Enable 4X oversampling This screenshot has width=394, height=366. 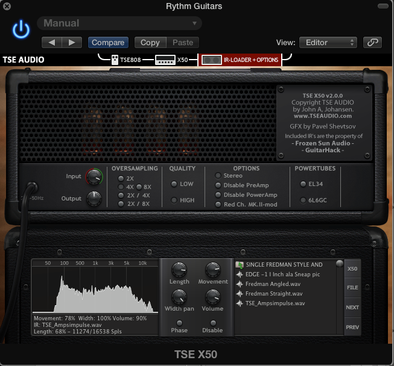121,187
